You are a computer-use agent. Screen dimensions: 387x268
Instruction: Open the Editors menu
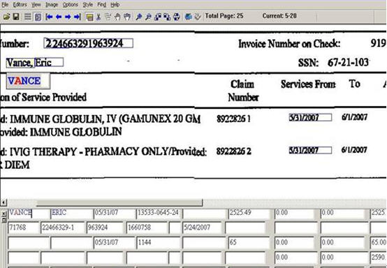pos(20,5)
